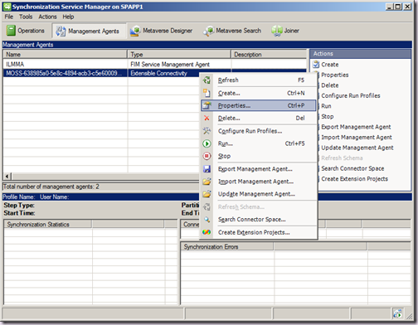Click the Metaverse Search toolbar icon
Image resolution: width=418 pixels, height=325 pixels.
pos(208,31)
